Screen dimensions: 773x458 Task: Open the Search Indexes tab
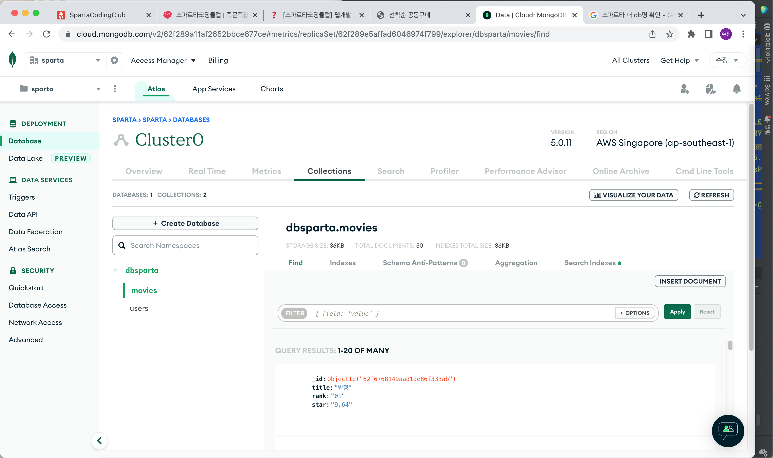coord(593,263)
